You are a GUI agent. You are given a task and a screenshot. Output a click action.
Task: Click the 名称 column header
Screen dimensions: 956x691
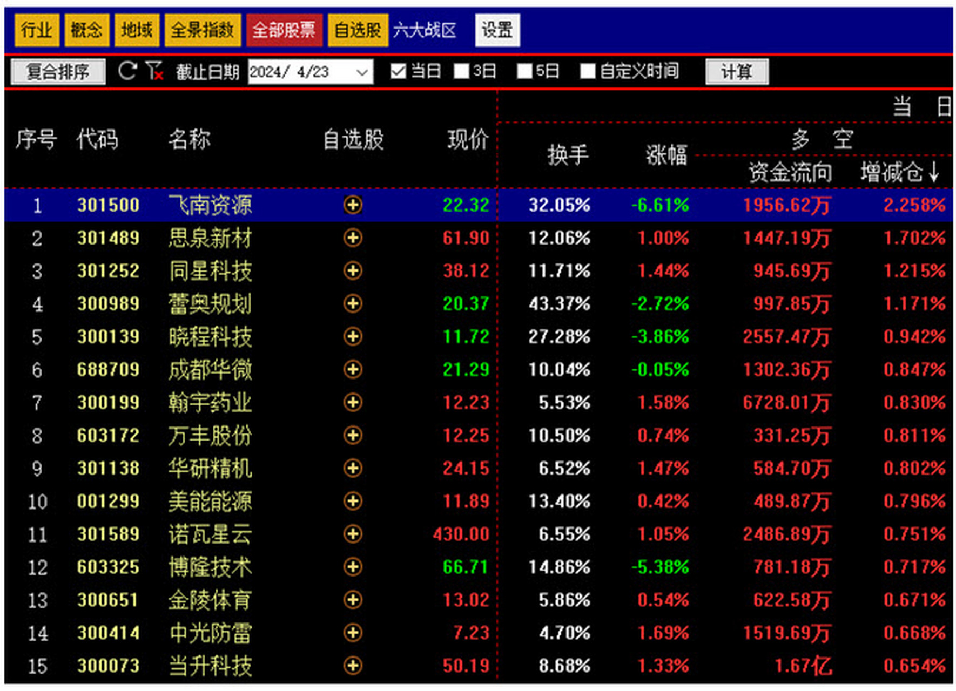190,139
